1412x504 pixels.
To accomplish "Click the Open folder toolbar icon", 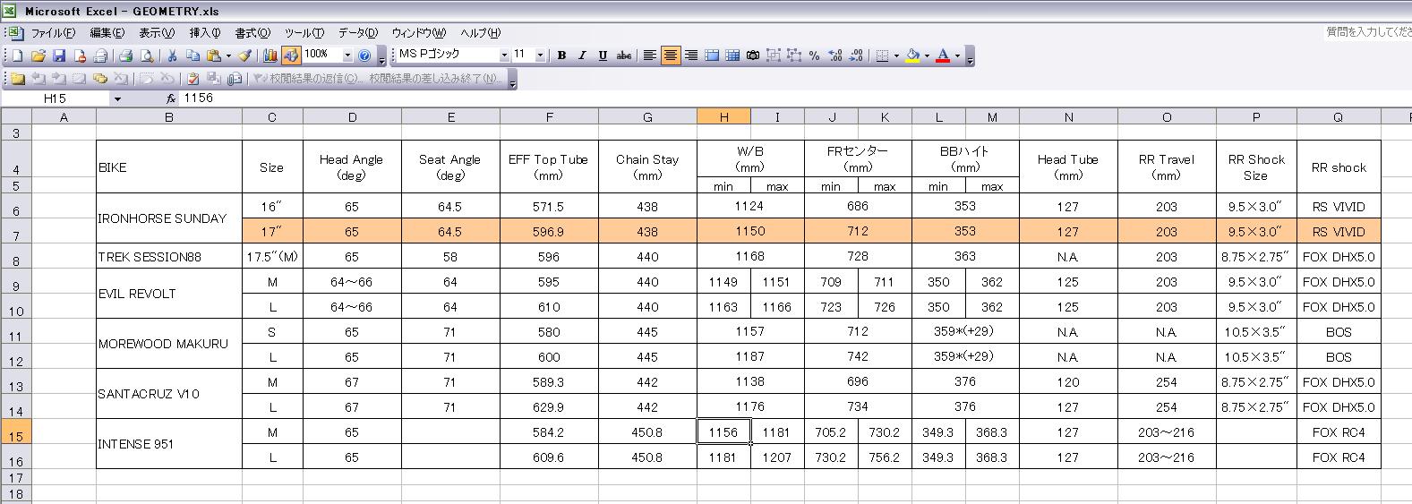I will tap(39, 56).
